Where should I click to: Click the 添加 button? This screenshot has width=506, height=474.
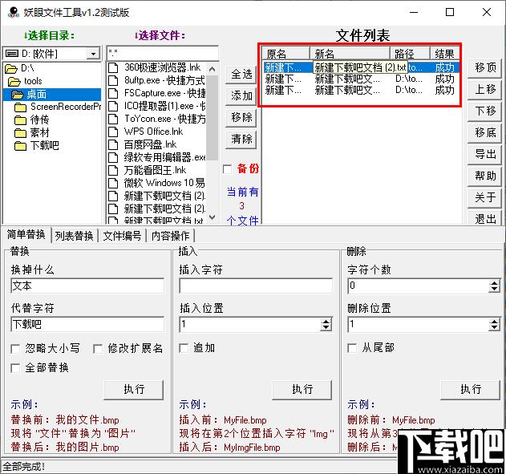(x=241, y=95)
